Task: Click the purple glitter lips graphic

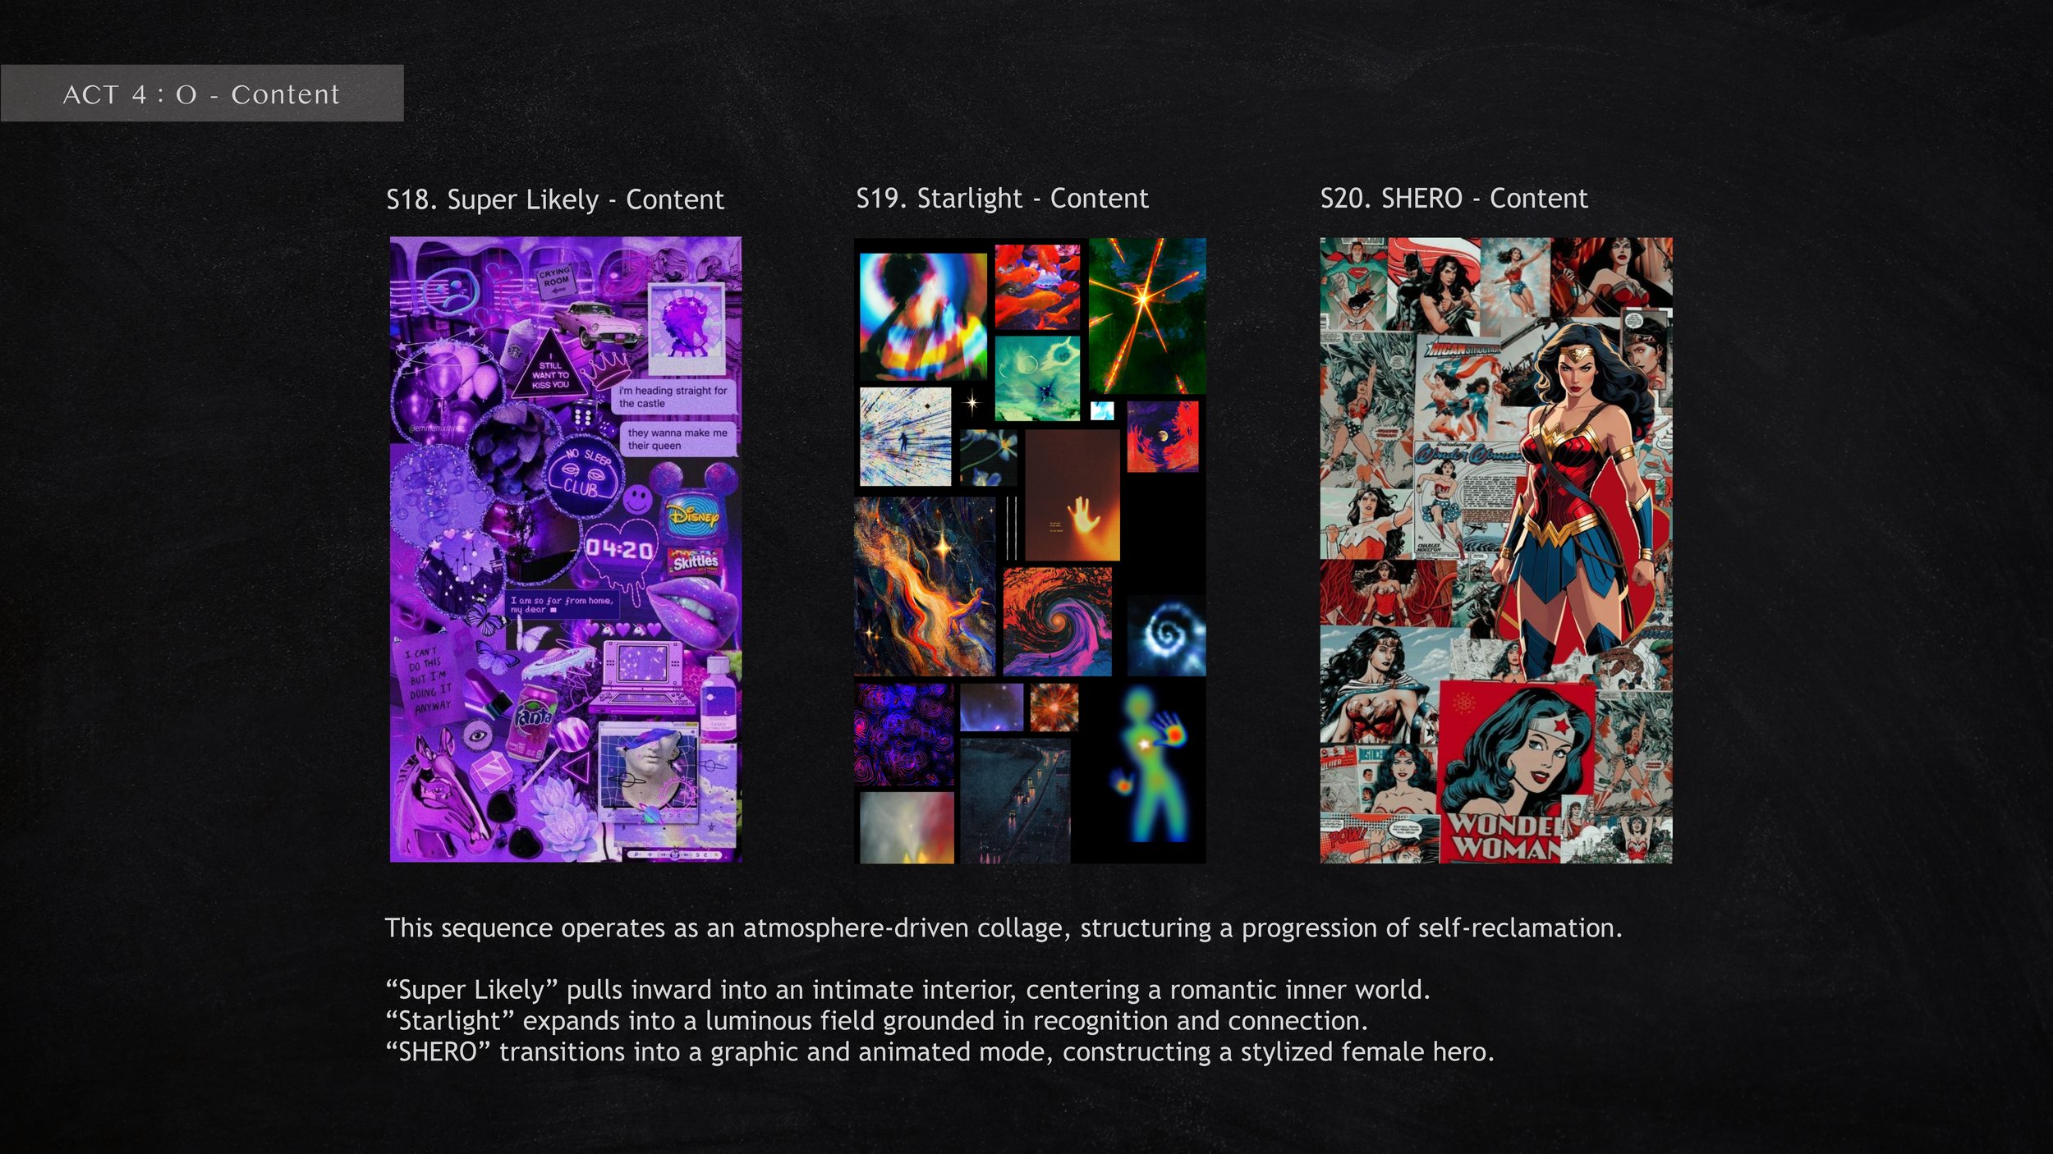Action: click(694, 607)
